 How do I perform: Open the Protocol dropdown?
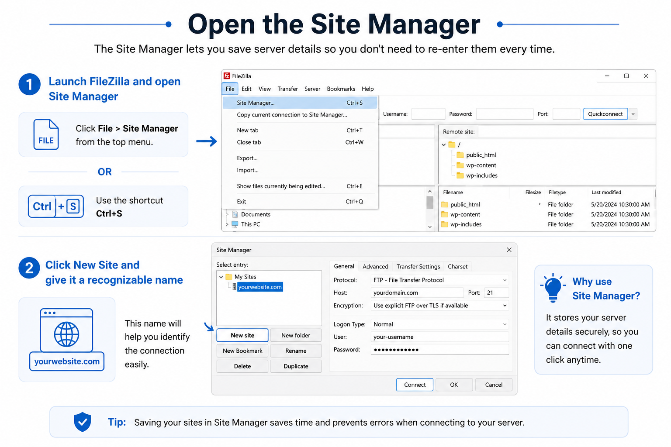505,280
